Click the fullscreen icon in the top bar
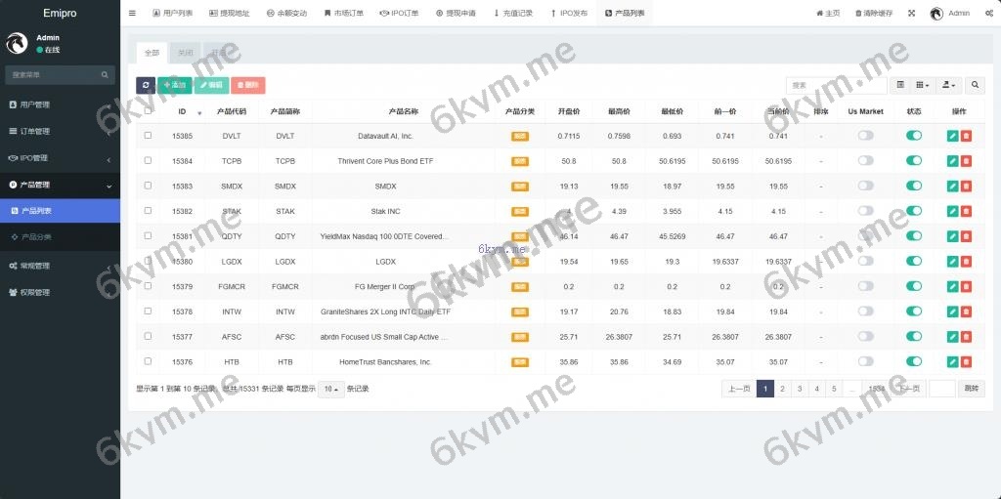The width and height of the screenshot is (1001, 499). tap(912, 14)
